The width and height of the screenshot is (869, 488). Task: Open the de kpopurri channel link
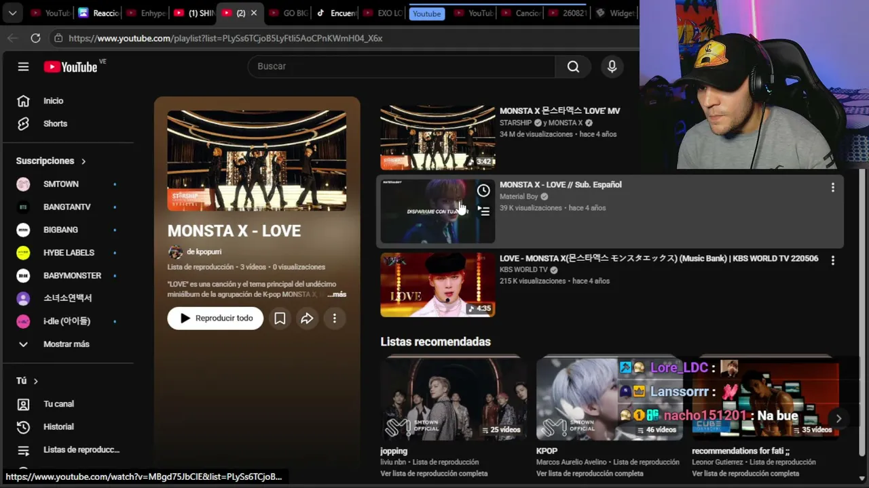pos(204,252)
